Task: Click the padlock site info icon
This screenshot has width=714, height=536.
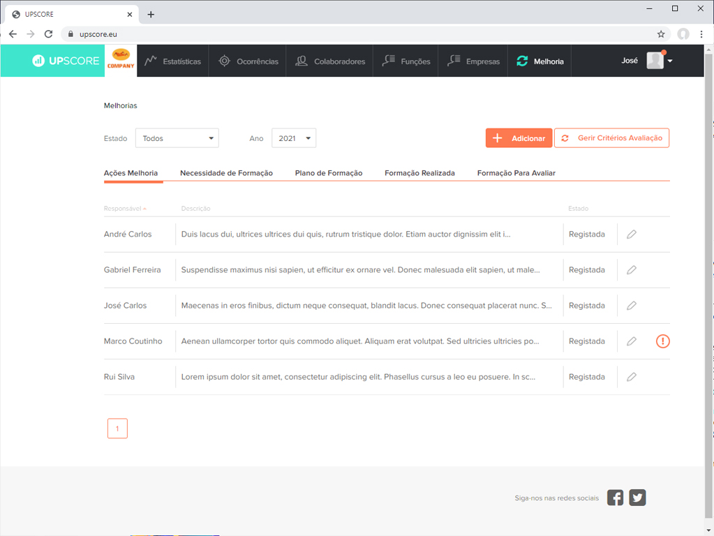Action: click(x=70, y=34)
